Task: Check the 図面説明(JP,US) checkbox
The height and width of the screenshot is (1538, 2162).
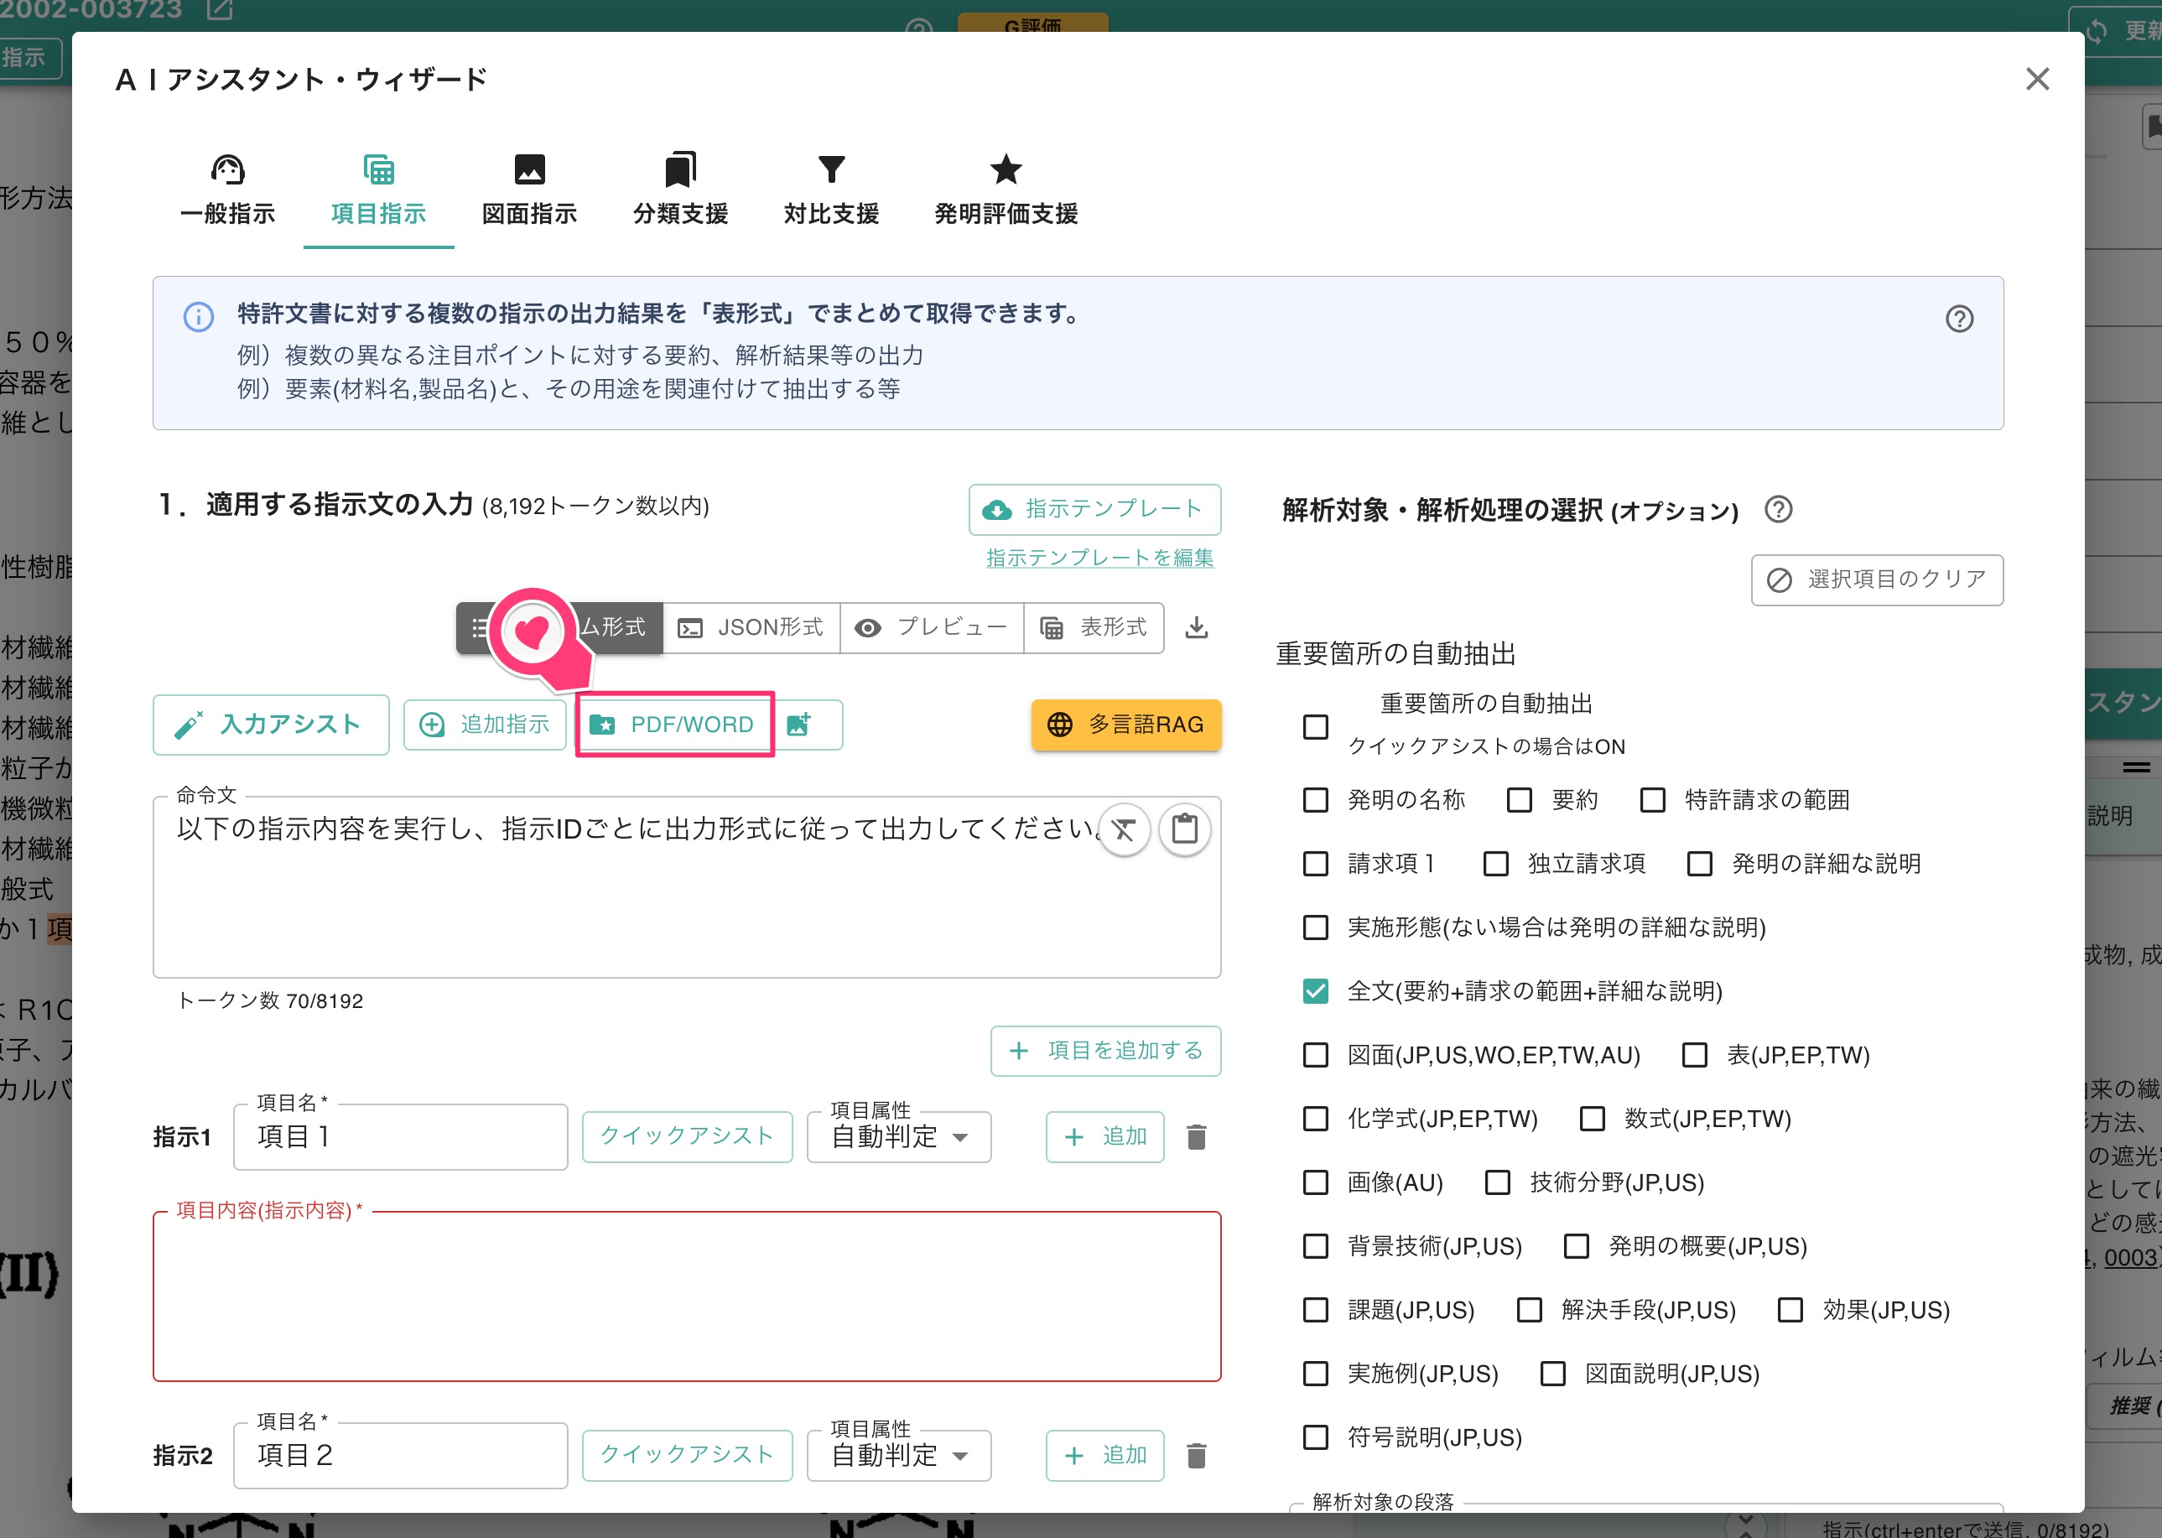Action: point(1552,1374)
